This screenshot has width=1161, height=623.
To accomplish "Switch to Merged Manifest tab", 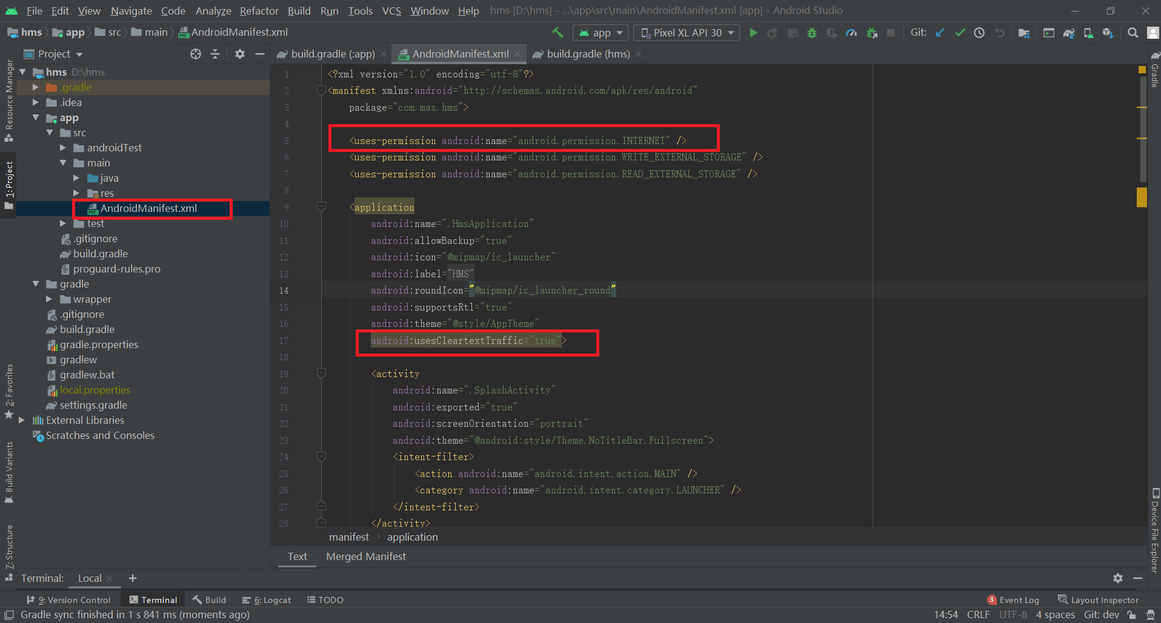I will 366,556.
